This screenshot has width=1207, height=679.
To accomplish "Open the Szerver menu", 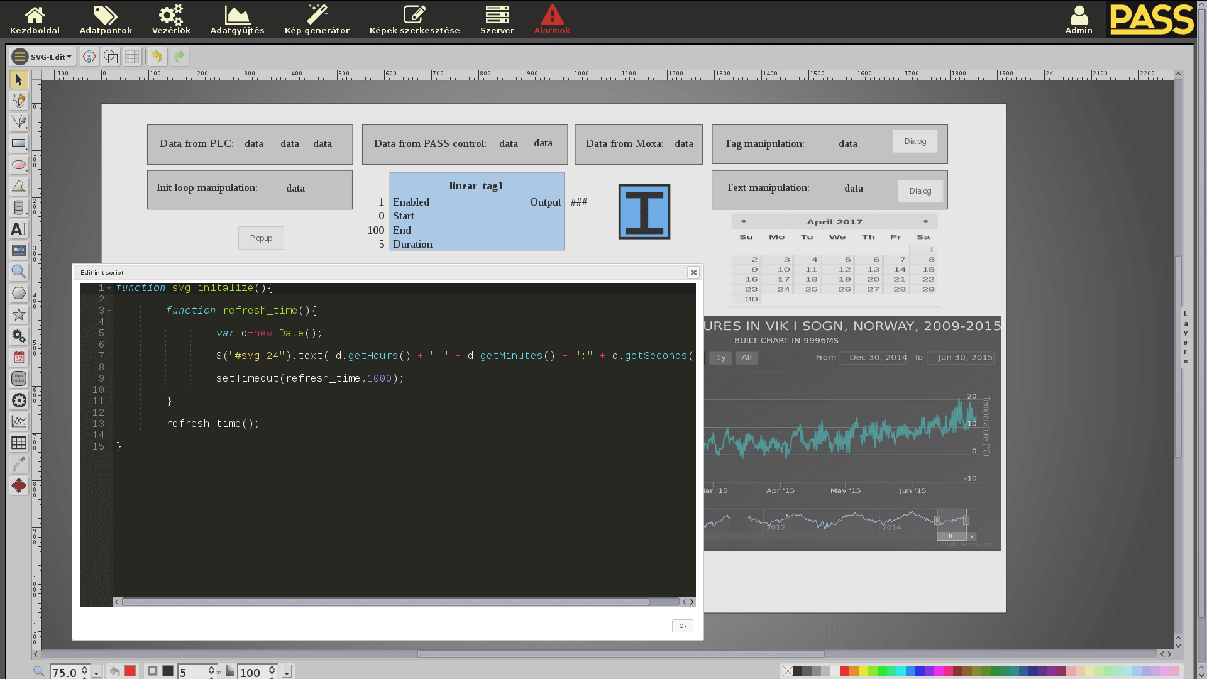I will tap(497, 19).
